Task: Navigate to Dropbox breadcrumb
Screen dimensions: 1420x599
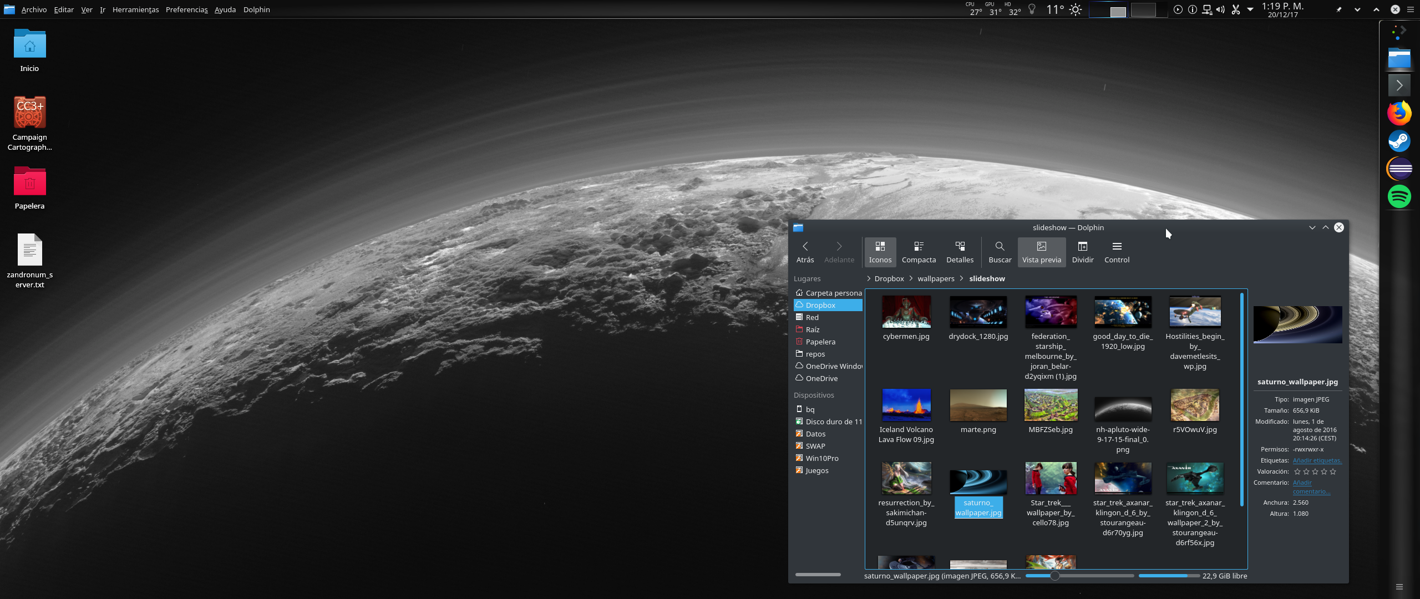Action: (889, 278)
